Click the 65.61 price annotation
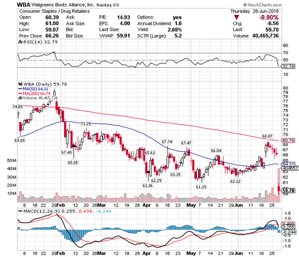The height and width of the screenshot is (257, 299). pos(150,153)
